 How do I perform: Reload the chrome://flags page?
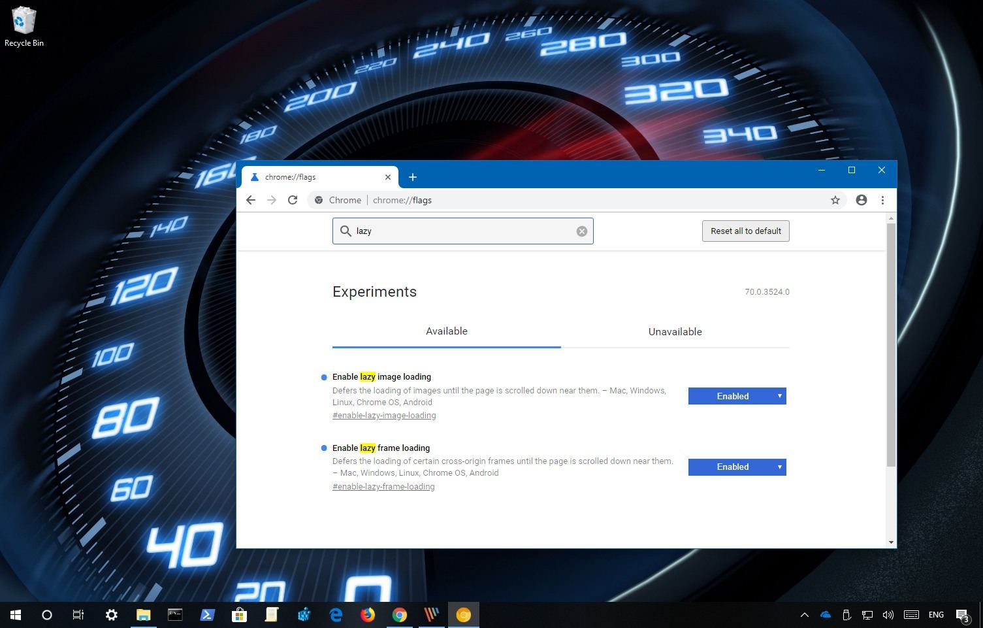point(293,200)
